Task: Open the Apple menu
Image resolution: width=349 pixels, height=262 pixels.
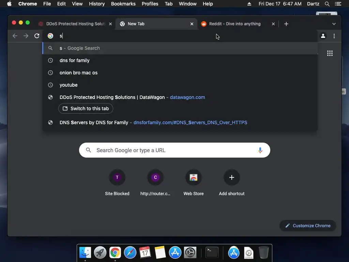Action: point(9,4)
